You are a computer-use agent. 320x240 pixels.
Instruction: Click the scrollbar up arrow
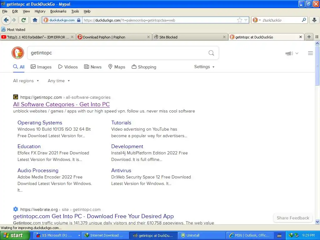tap(317, 43)
